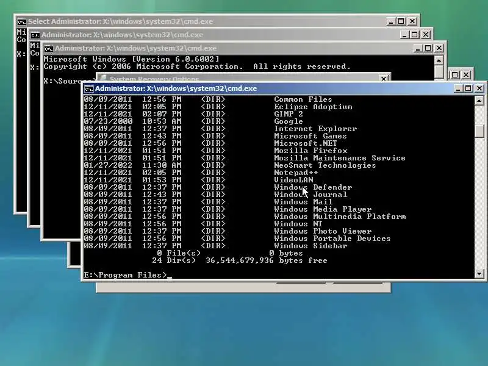Click the 'Microsoft.NET' directory entry

306,143
